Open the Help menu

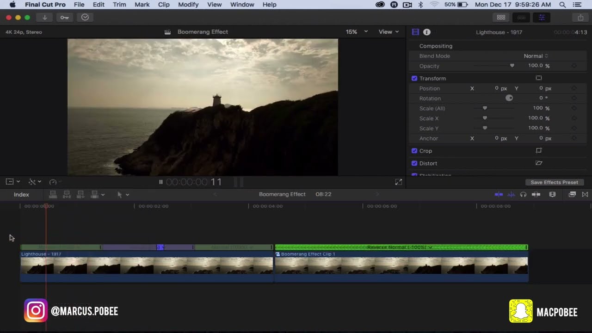coord(270,5)
